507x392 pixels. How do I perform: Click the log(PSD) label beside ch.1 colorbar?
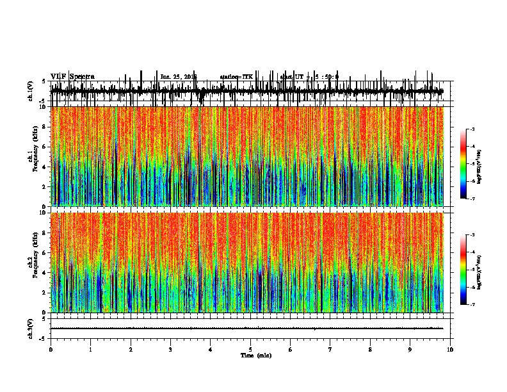(x=479, y=167)
